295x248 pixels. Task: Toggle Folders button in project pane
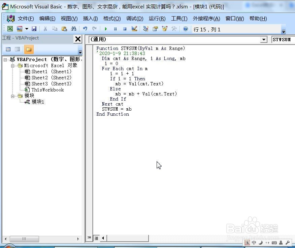29,49
